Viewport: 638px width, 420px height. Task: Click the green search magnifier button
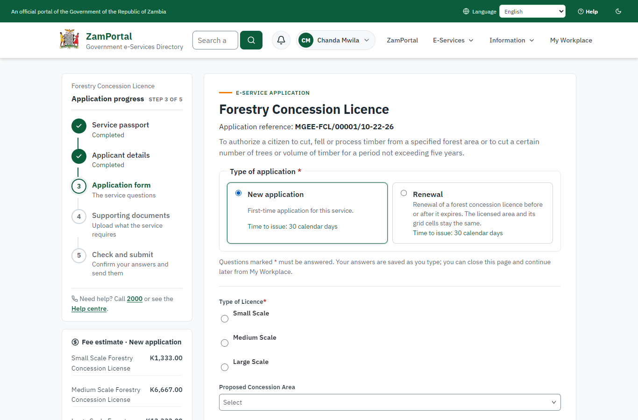tap(251, 40)
